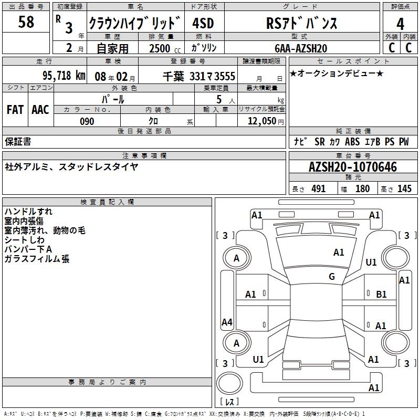
Task: Select the exterior color "パール"
Action: pos(113,99)
